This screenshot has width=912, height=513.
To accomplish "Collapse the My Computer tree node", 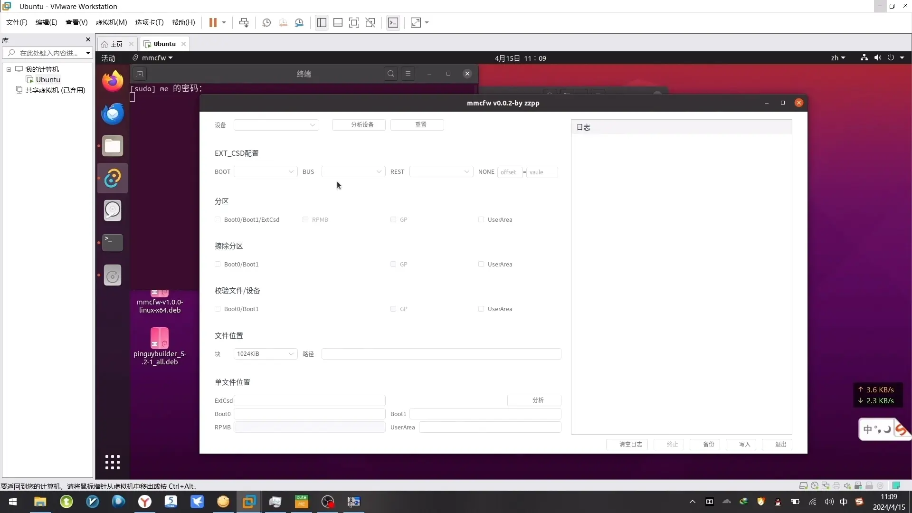I will point(9,69).
